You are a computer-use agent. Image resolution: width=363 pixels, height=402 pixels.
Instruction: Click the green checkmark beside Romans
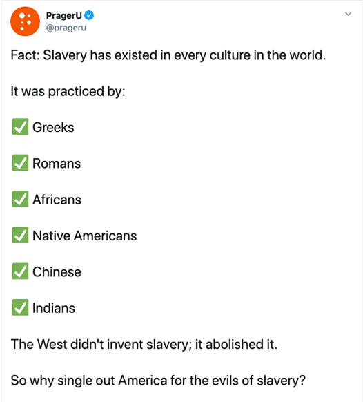(x=20, y=162)
